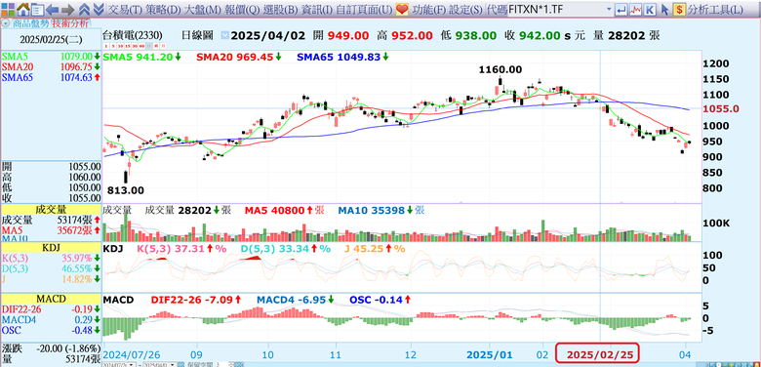Open the 報價(Q) menu

[x=243, y=9]
